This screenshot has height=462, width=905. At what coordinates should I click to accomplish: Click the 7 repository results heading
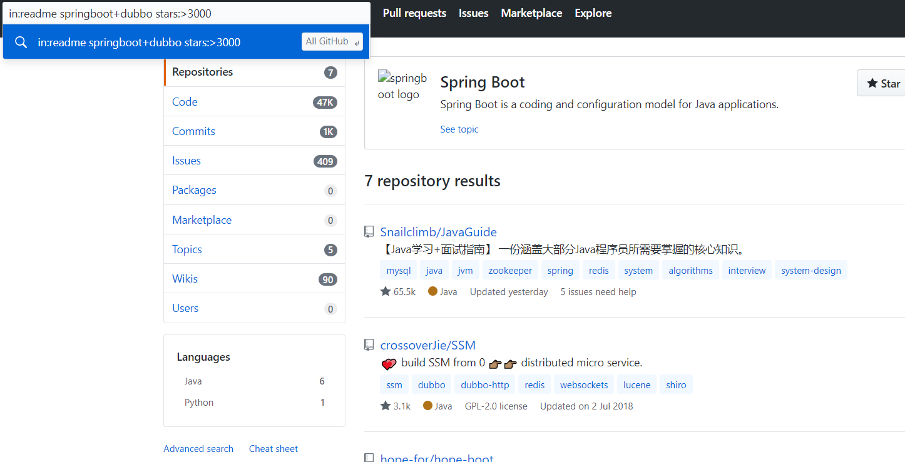[432, 181]
